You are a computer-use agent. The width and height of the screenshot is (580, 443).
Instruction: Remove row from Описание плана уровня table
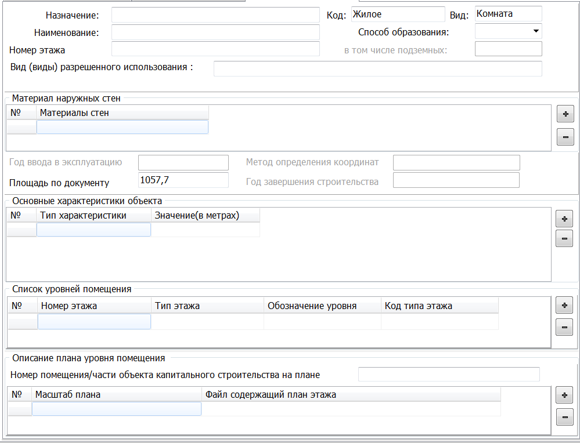(x=564, y=416)
